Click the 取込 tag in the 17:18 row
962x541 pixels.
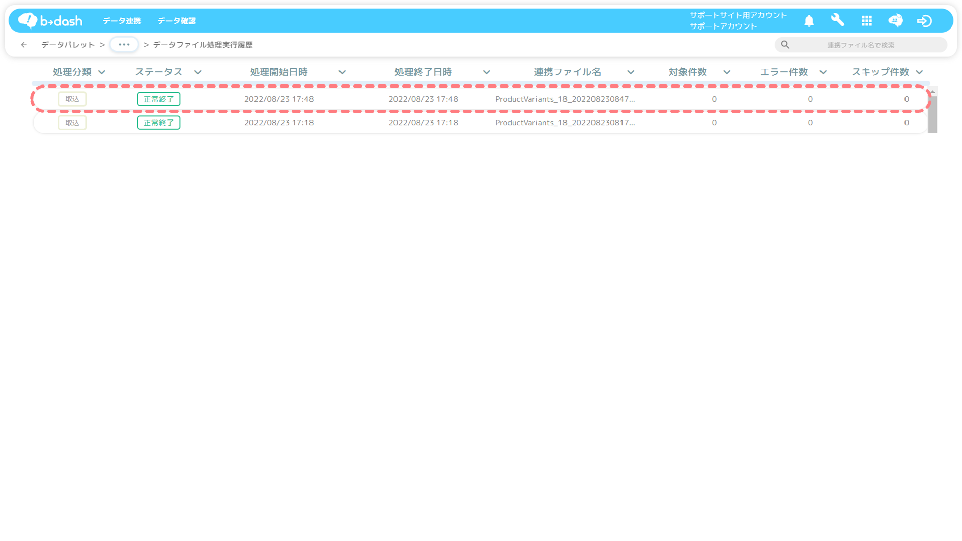click(x=72, y=123)
